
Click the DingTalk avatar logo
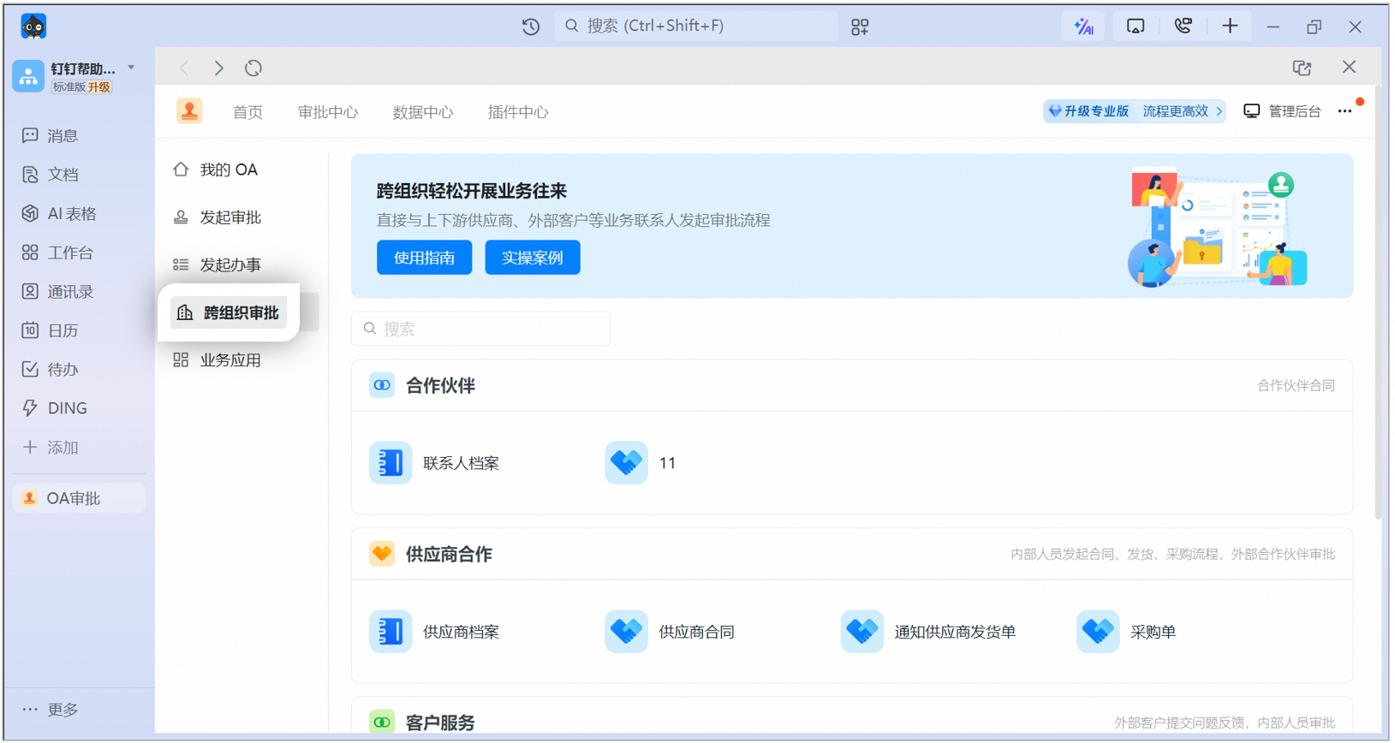[33, 27]
